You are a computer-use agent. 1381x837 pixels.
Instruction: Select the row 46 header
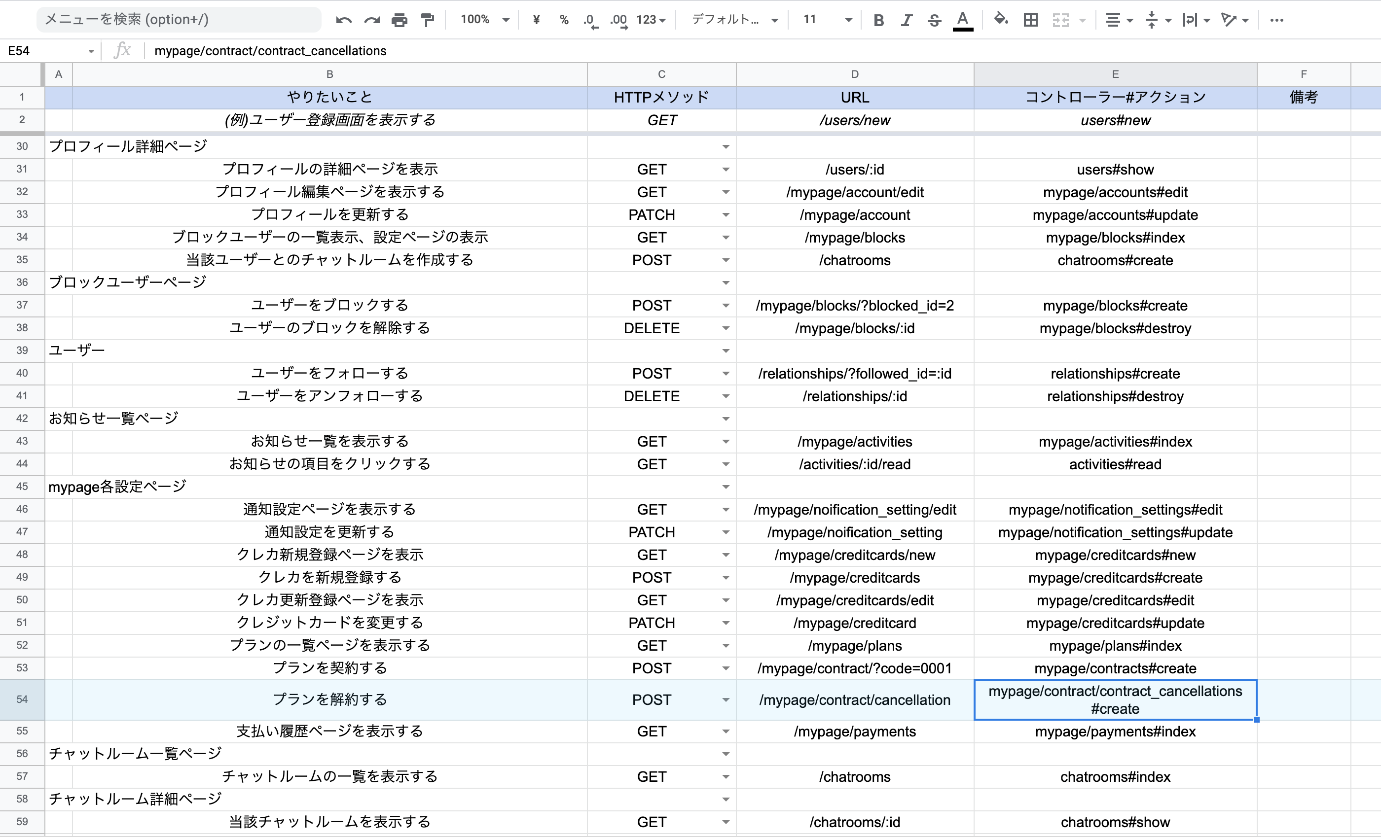[x=22, y=509]
